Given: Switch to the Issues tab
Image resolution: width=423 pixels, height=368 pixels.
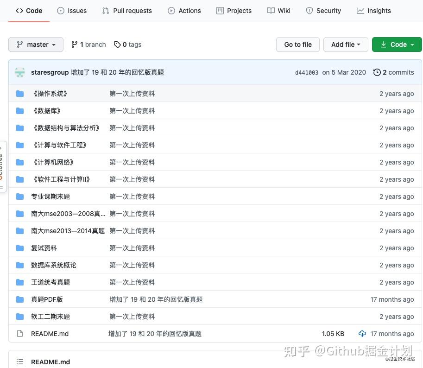Looking at the screenshot, I should [x=72, y=10].
